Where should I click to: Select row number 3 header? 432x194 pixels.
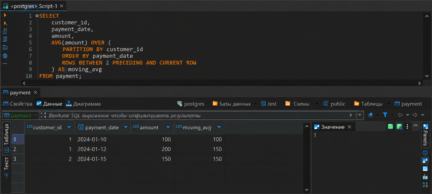pyautogui.click(x=18, y=159)
